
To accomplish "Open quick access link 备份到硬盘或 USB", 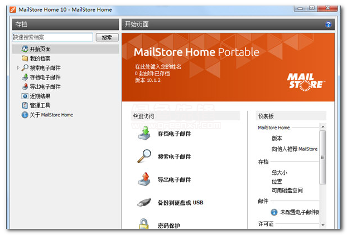I will [180, 203].
